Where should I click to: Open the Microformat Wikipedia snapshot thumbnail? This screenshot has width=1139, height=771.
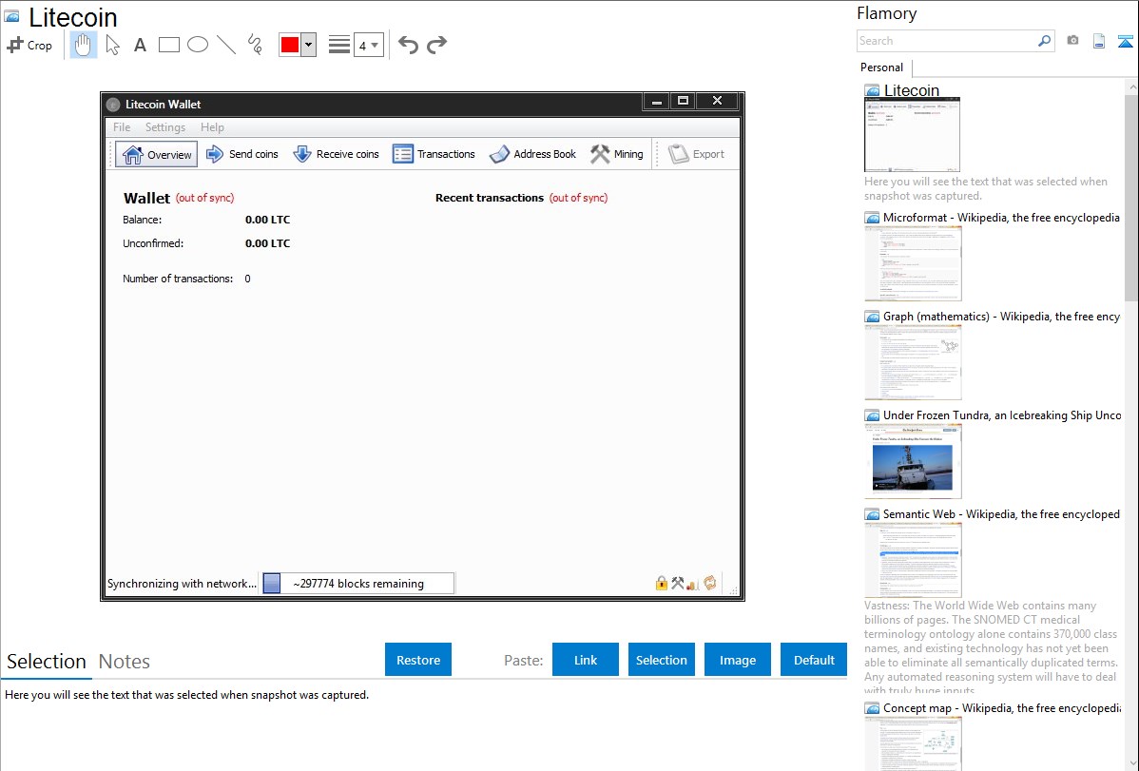913,263
